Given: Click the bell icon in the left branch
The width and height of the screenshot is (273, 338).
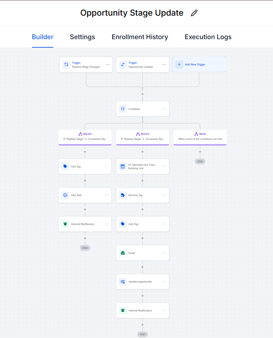Looking at the screenshot, I should [x=65, y=224].
